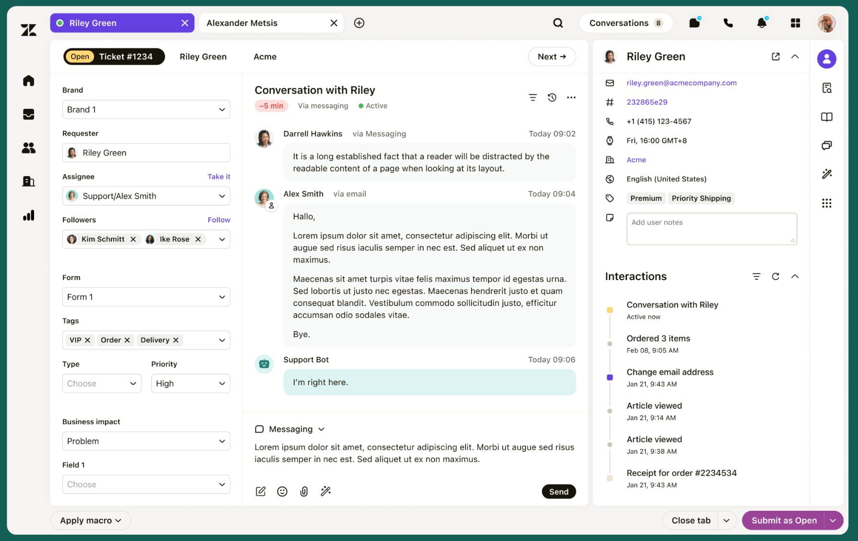Open the products grid icon
This screenshot has width=858, height=541.
tap(795, 23)
